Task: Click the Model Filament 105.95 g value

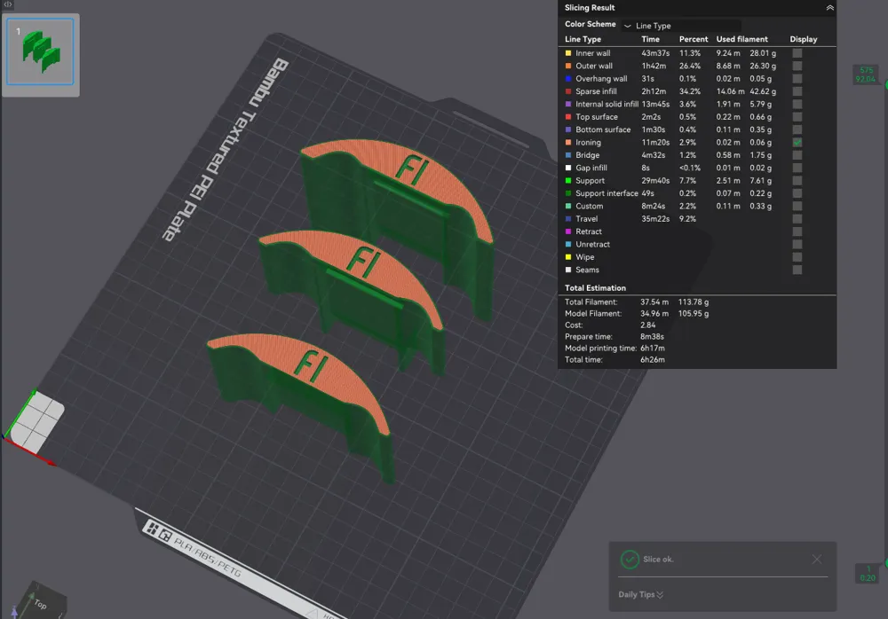Action: (x=694, y=313)
